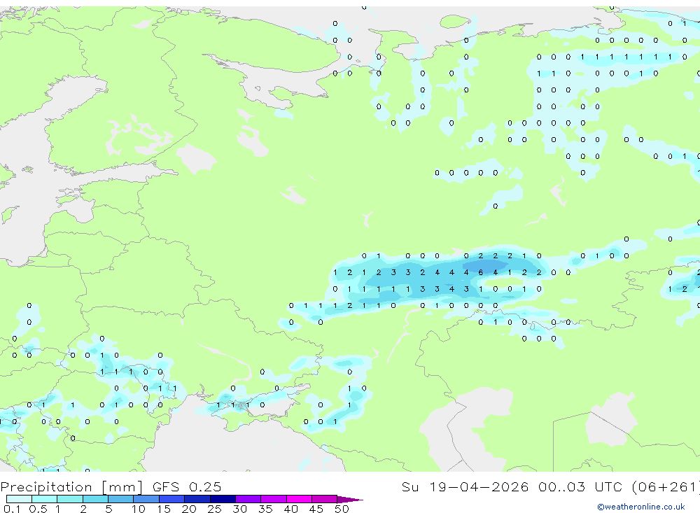Click the legend label '15'

pyautogui.click(x=163, y=509)
